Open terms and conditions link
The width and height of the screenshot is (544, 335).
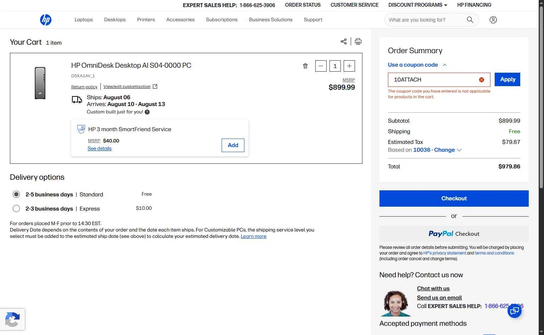pyautogui.click(x=494, y=253)
